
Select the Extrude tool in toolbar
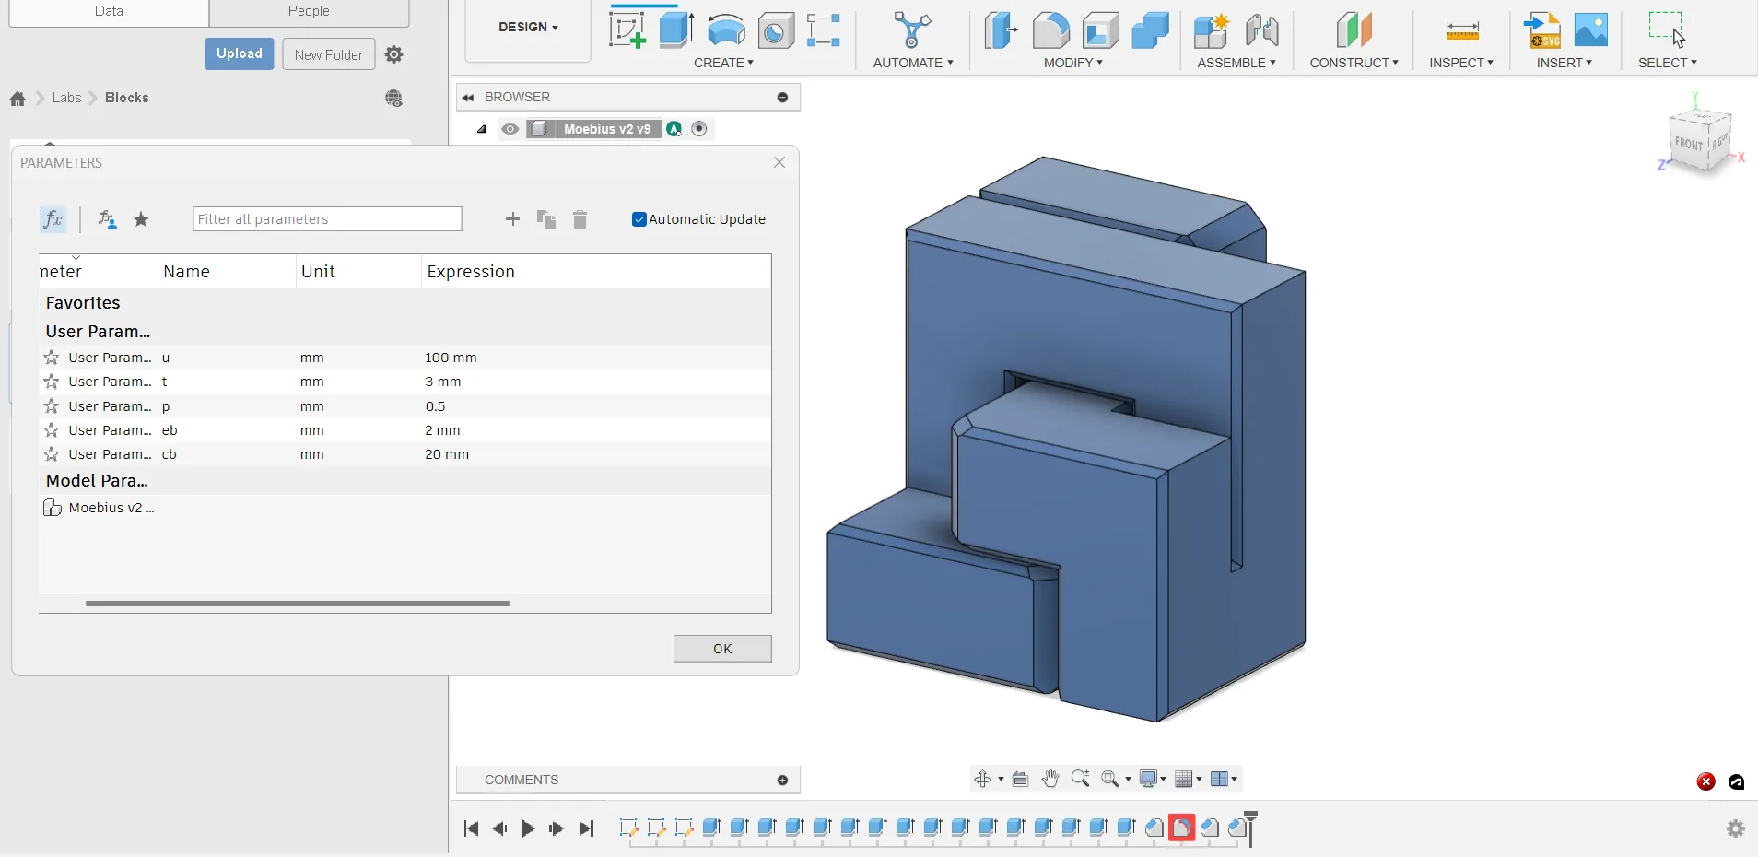(x=676, y=30)
